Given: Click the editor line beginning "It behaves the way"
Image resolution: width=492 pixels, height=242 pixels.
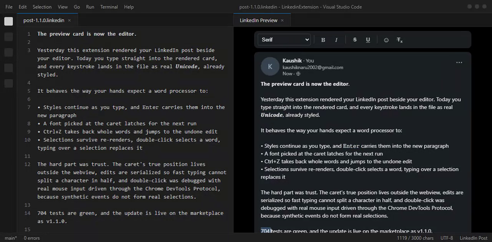Looking at the screenshot, I should 122,91.
